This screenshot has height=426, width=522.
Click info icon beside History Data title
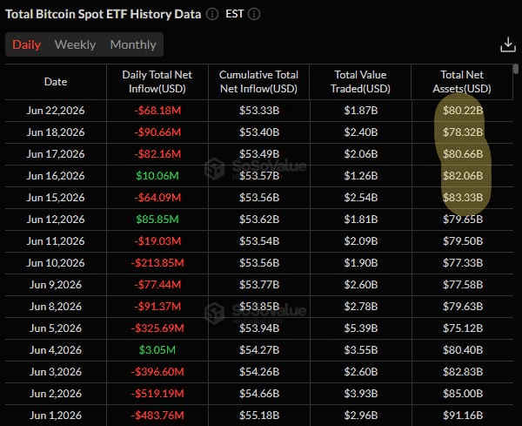(x=212, y=14)
